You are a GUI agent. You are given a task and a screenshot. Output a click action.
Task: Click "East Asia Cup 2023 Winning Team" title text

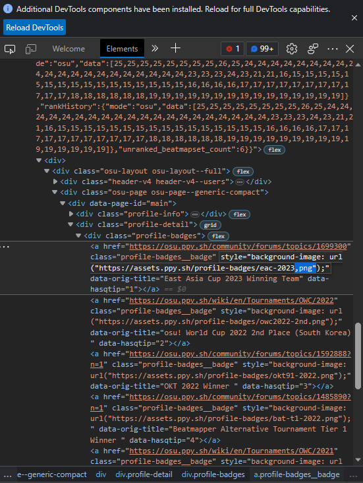[233, 278]
